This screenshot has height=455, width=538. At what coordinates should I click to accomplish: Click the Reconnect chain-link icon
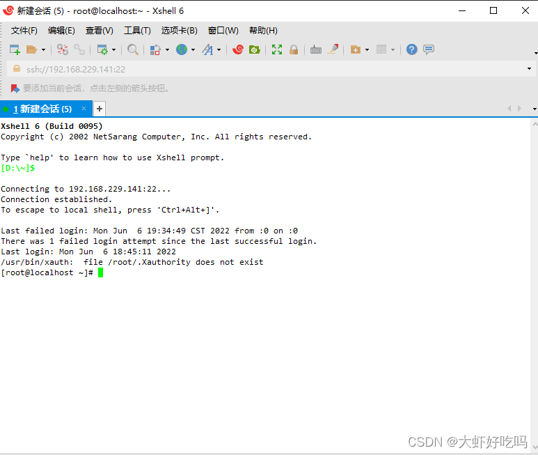79,49
